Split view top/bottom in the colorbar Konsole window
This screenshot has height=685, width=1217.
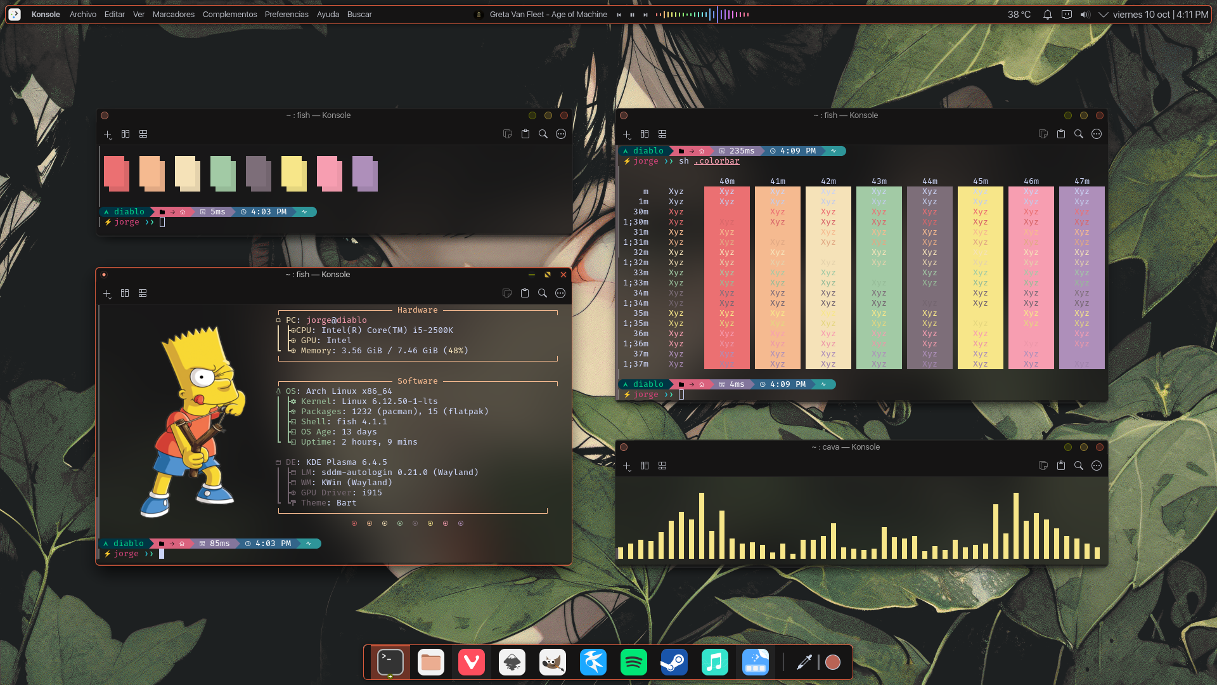click(x=662, y=134)
